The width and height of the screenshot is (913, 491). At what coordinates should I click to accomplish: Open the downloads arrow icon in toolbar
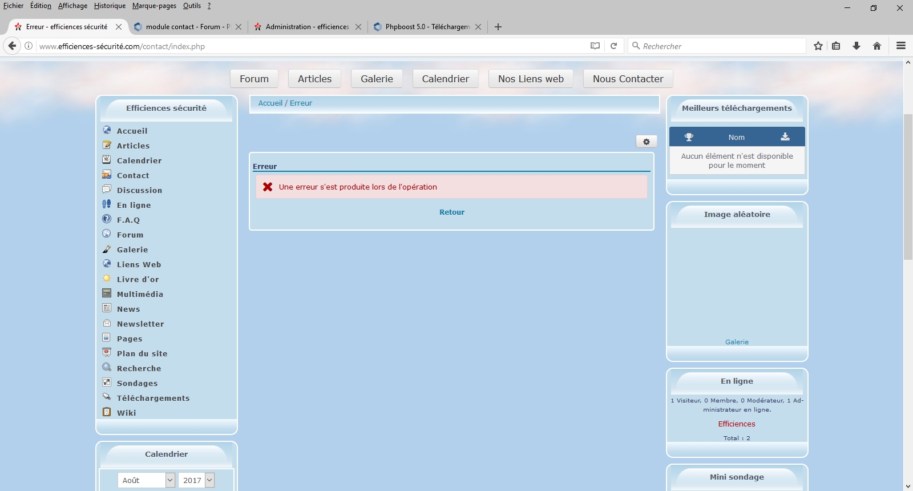coord(856,46)
